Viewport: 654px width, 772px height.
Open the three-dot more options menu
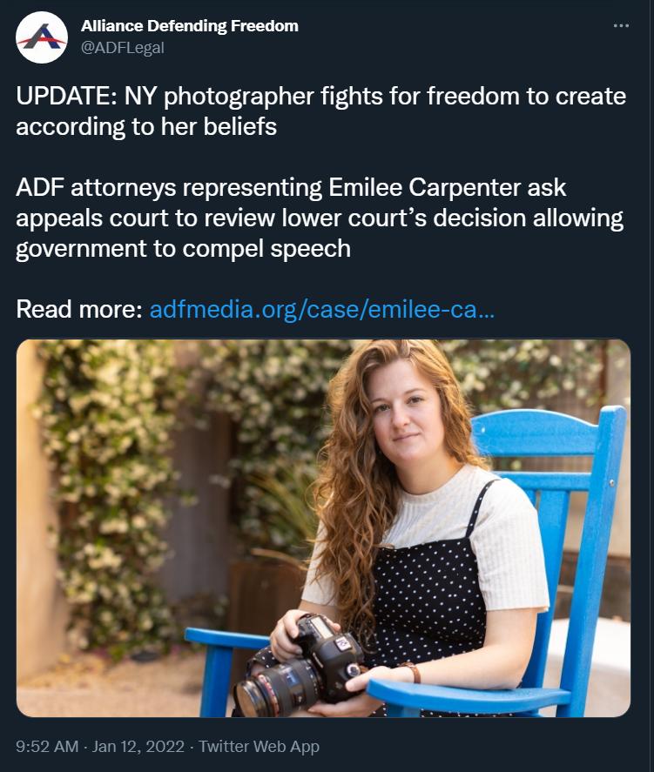pyautogui.click(x=621, y=25)
